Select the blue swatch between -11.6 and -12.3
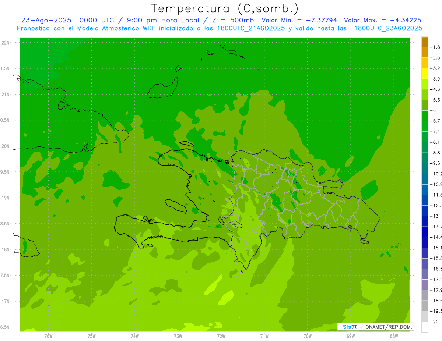 pyautogui.click(x=425, y=200)
